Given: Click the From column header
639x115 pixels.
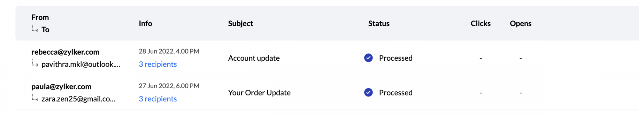Looking at the screenshot, I should (x=40, y=17).
